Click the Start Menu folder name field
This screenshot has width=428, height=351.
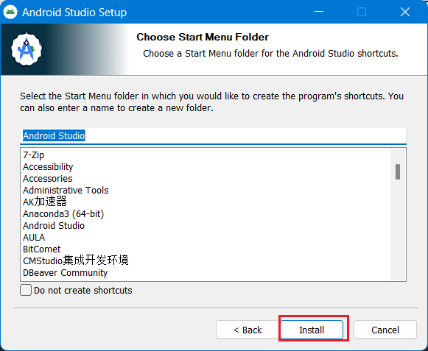(x=213, y=136)
